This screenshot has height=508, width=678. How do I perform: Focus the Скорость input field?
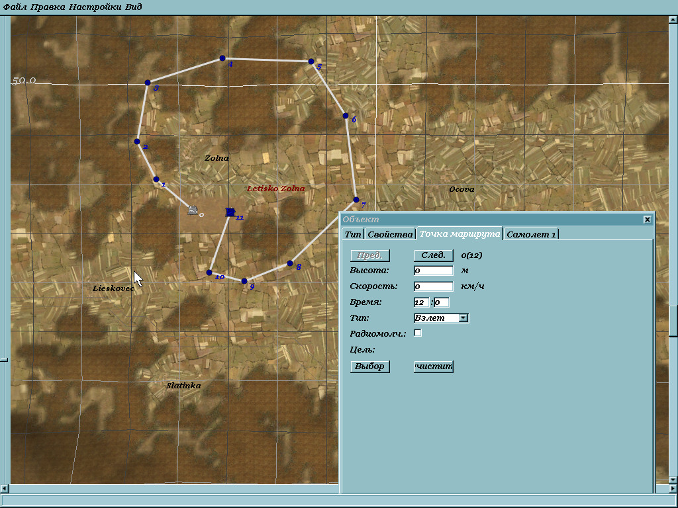click(x=433, y=286)
